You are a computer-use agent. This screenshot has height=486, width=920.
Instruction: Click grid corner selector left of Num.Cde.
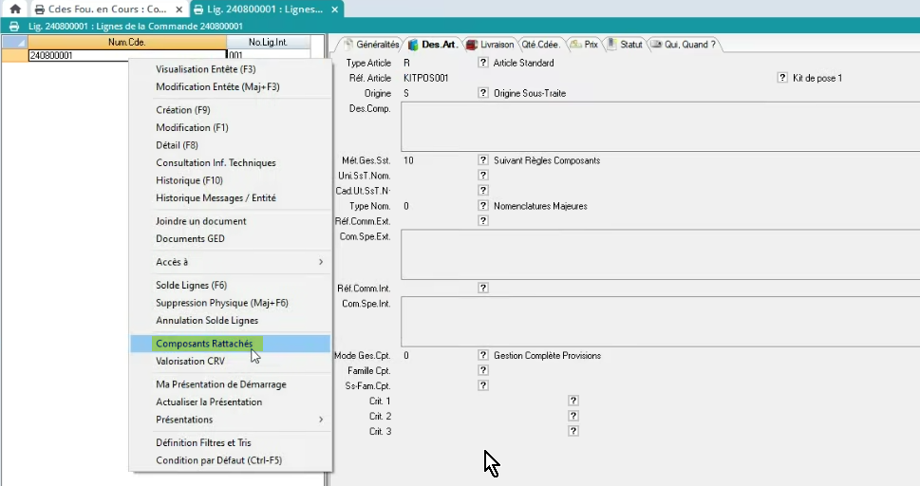click(x=14, y=43)
